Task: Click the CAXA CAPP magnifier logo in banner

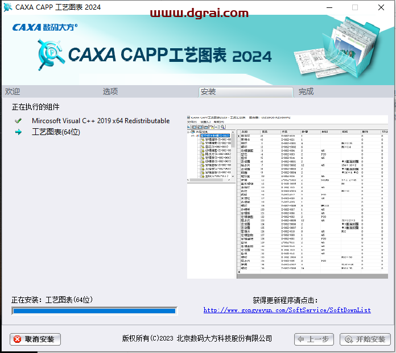Action: coord(50,54)
